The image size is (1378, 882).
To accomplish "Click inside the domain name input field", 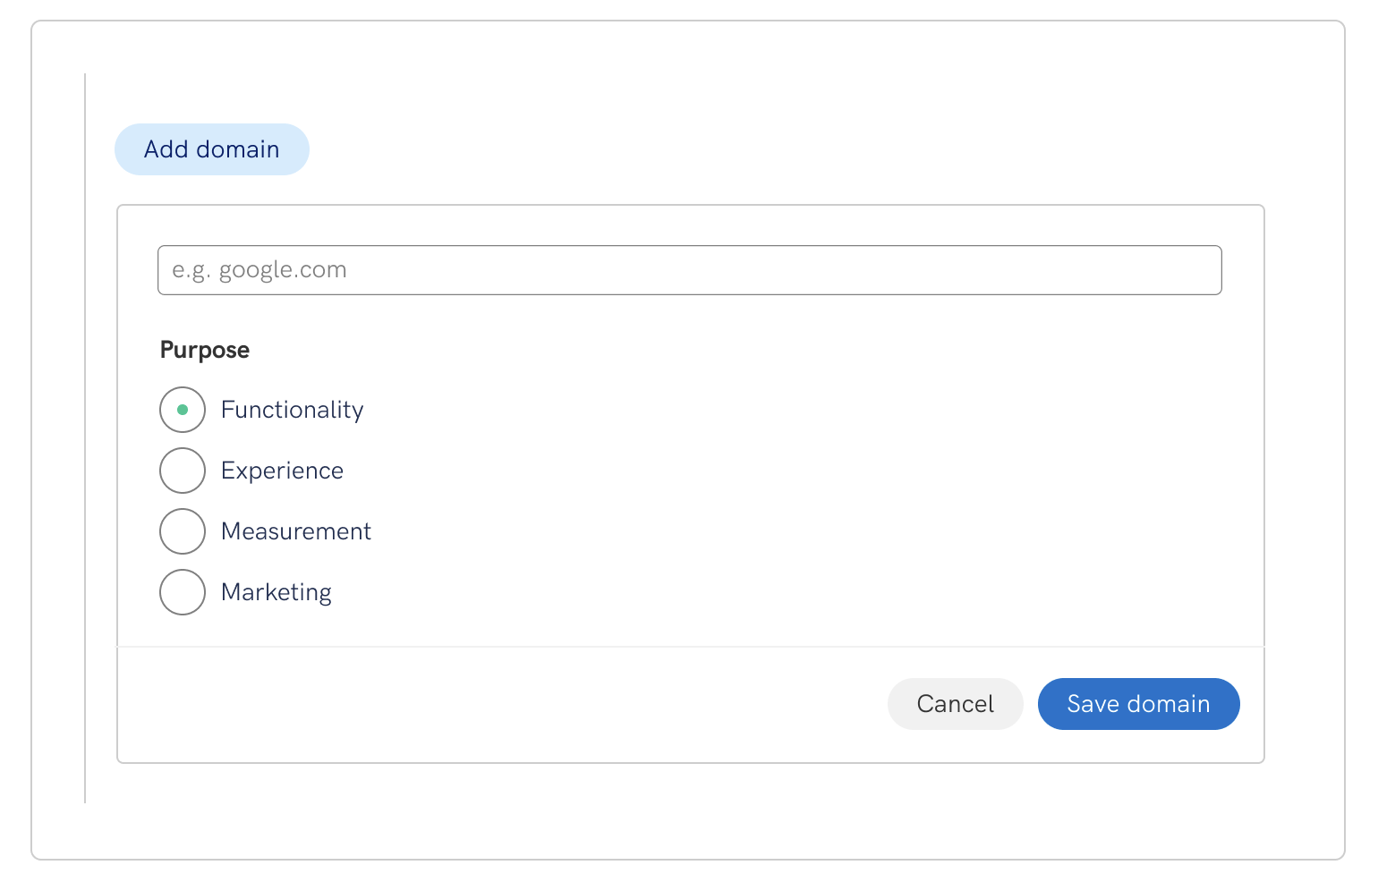I will click(x=689, y=269).
